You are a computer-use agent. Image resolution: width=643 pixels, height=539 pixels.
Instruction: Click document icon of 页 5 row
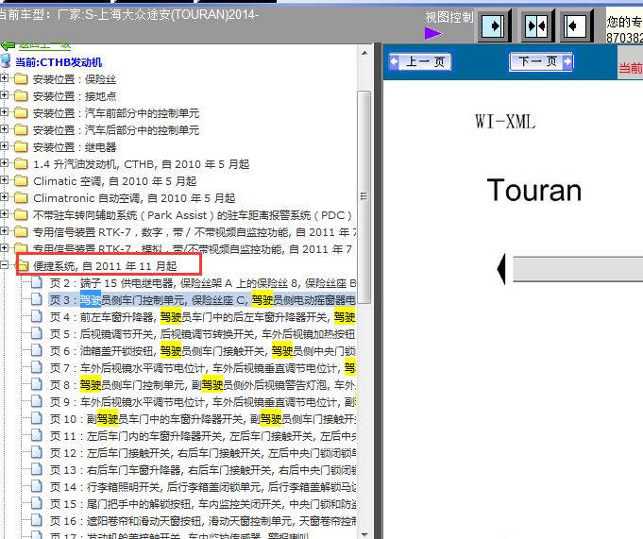click(x=37, y=333)
